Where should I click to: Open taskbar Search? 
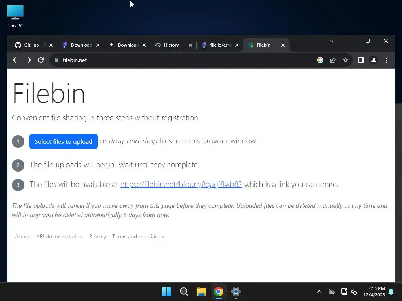(x=184, y=292)
